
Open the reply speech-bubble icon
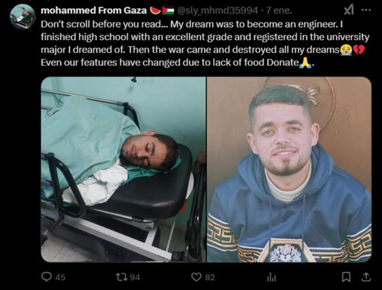click(x=46, y=277)
